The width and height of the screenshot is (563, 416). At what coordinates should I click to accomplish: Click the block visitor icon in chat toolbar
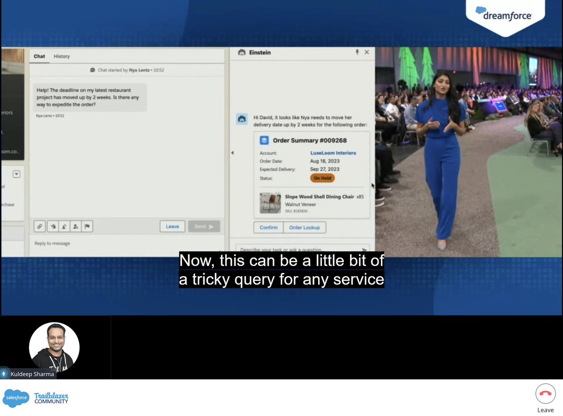(x=76, y=227)
